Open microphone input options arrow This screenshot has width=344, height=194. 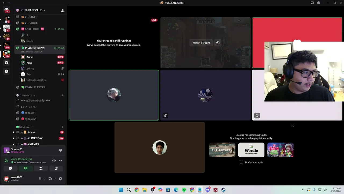(x=44, y=179)
